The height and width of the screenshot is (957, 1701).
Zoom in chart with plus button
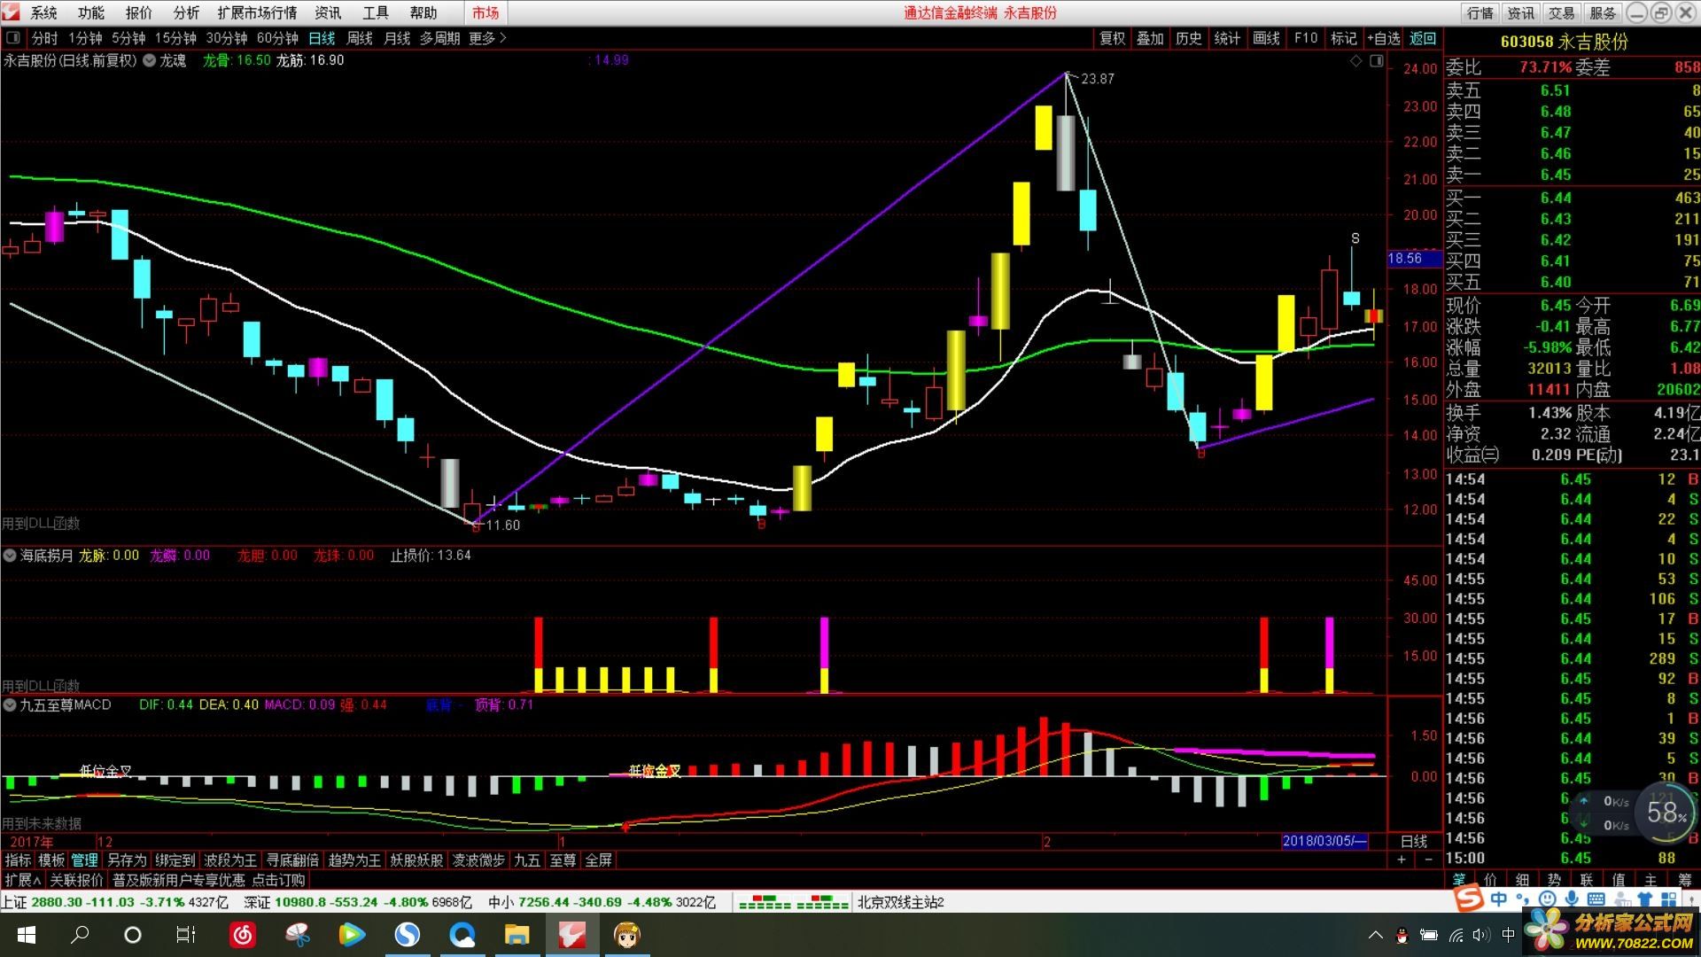pyautogui.click(x=1401, y=860)
